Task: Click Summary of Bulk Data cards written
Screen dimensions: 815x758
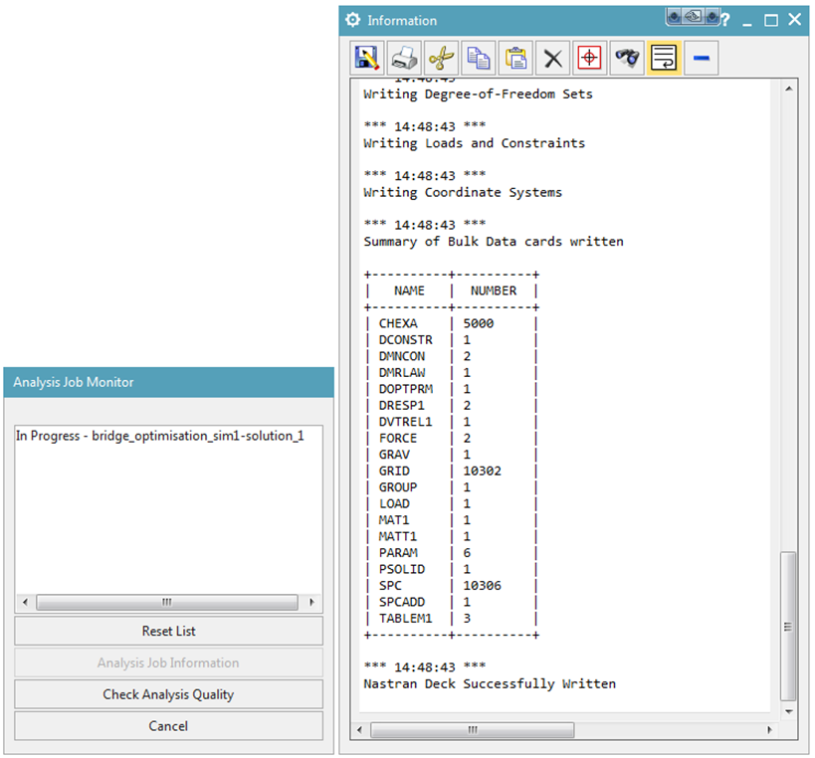Action: [494, 242]
